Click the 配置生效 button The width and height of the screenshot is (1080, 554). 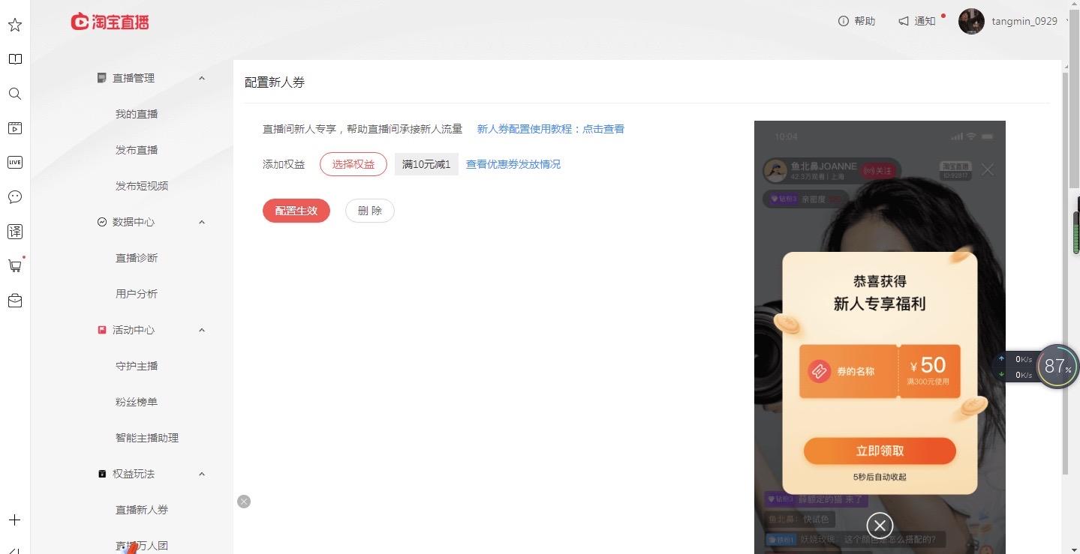click(296, 211)
